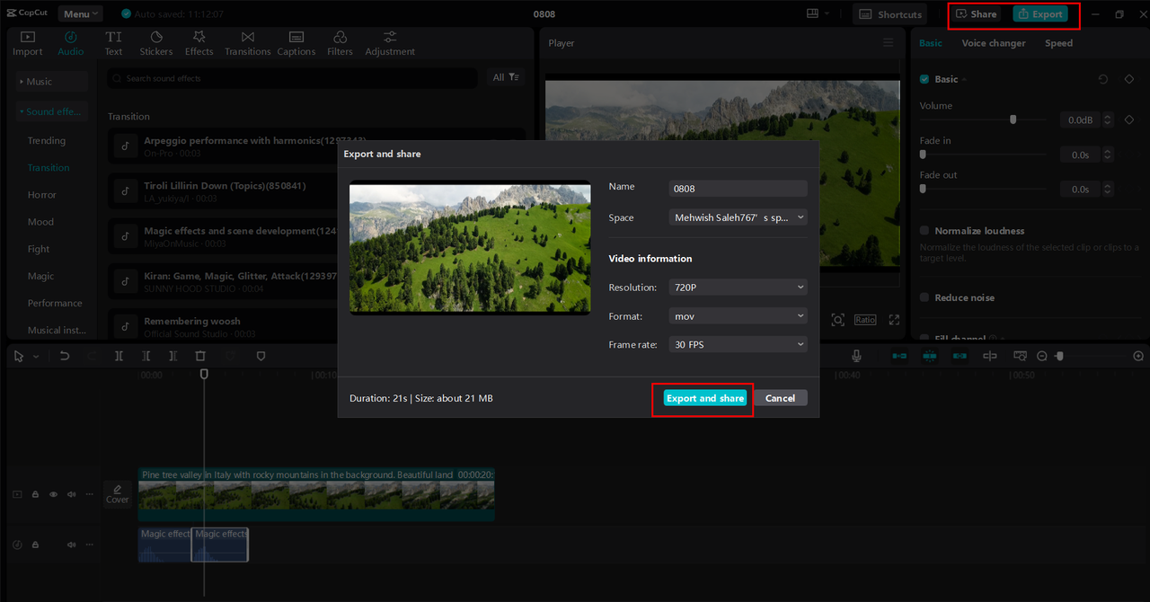Open the Adjustment panel

[390, 43]
